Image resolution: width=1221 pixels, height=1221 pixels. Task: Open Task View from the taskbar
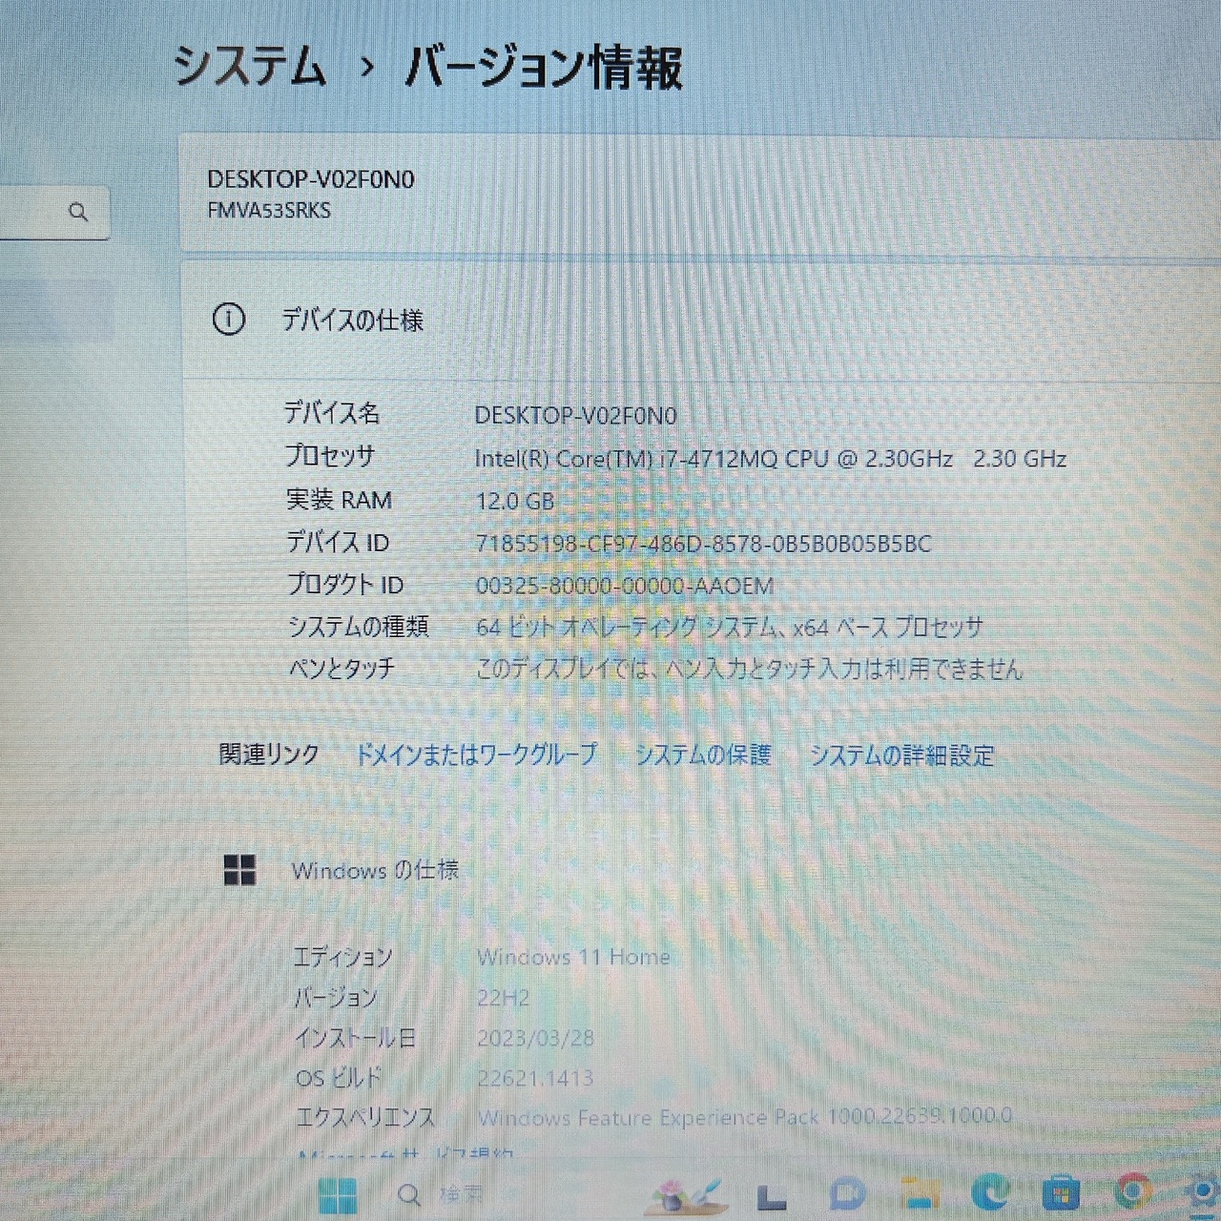point(773,1196)
